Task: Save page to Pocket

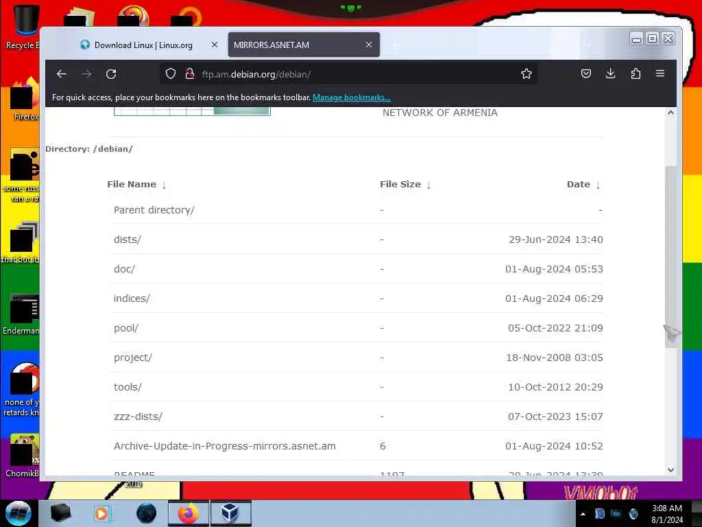Action: [586, 73]
